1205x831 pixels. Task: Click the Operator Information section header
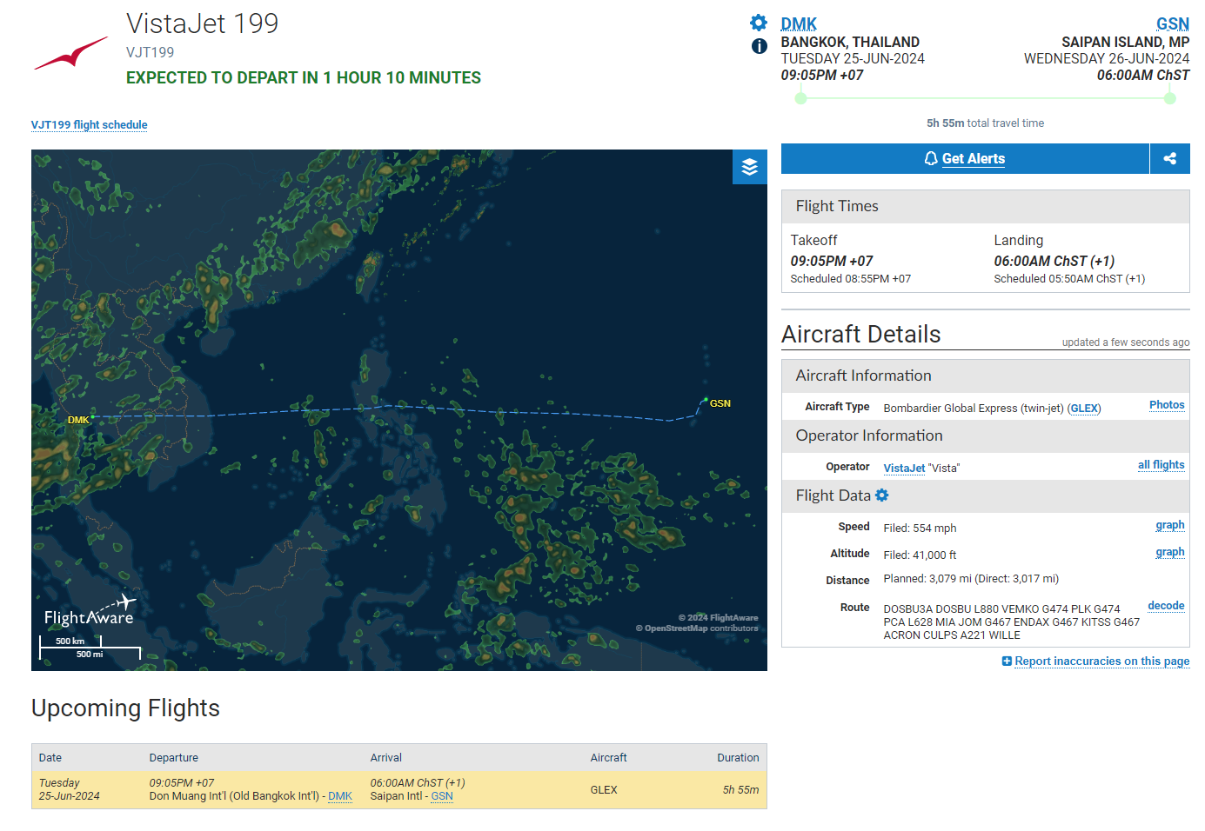[986, 435]
